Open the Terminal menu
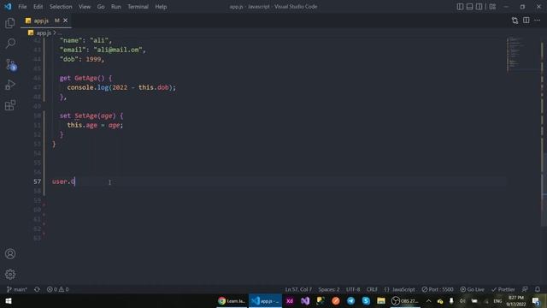 (x=138, y=7)
